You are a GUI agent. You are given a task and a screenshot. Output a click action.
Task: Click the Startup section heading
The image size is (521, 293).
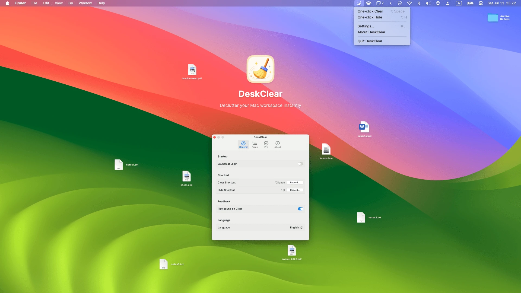click(223, 157)
